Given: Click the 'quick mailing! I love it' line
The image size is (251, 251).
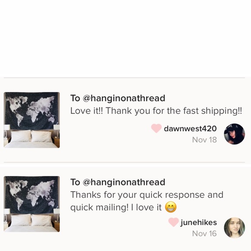Looking at the screenshot, I should (x=116, y=207).
